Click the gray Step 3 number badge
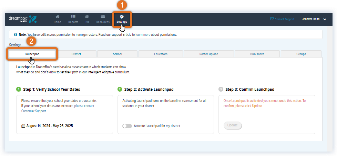Screen dimensions: 337x156 tap(221, 90)
